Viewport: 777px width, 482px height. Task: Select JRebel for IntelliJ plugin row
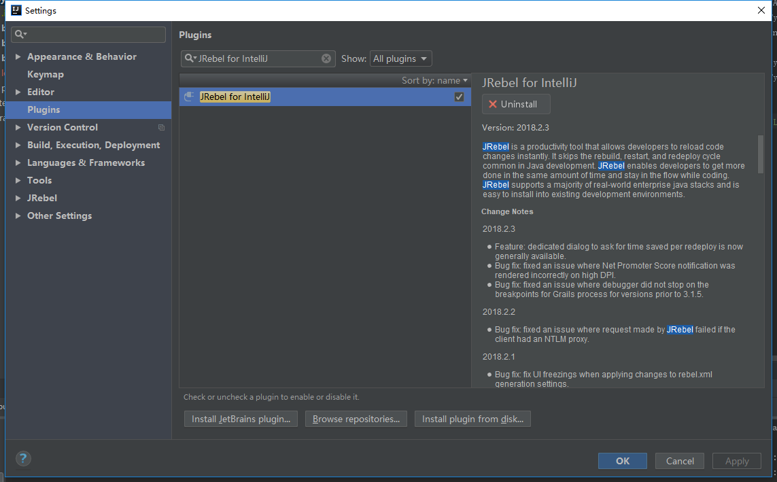click(325, 97)
